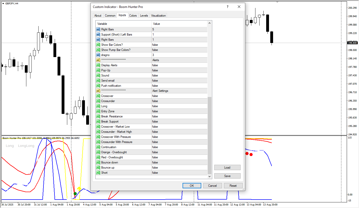Image resolution: width=359 pixels, height=208 pixels.
Task: Select the Crossover - Market Low variable name
Action: [x=115, y=127]
